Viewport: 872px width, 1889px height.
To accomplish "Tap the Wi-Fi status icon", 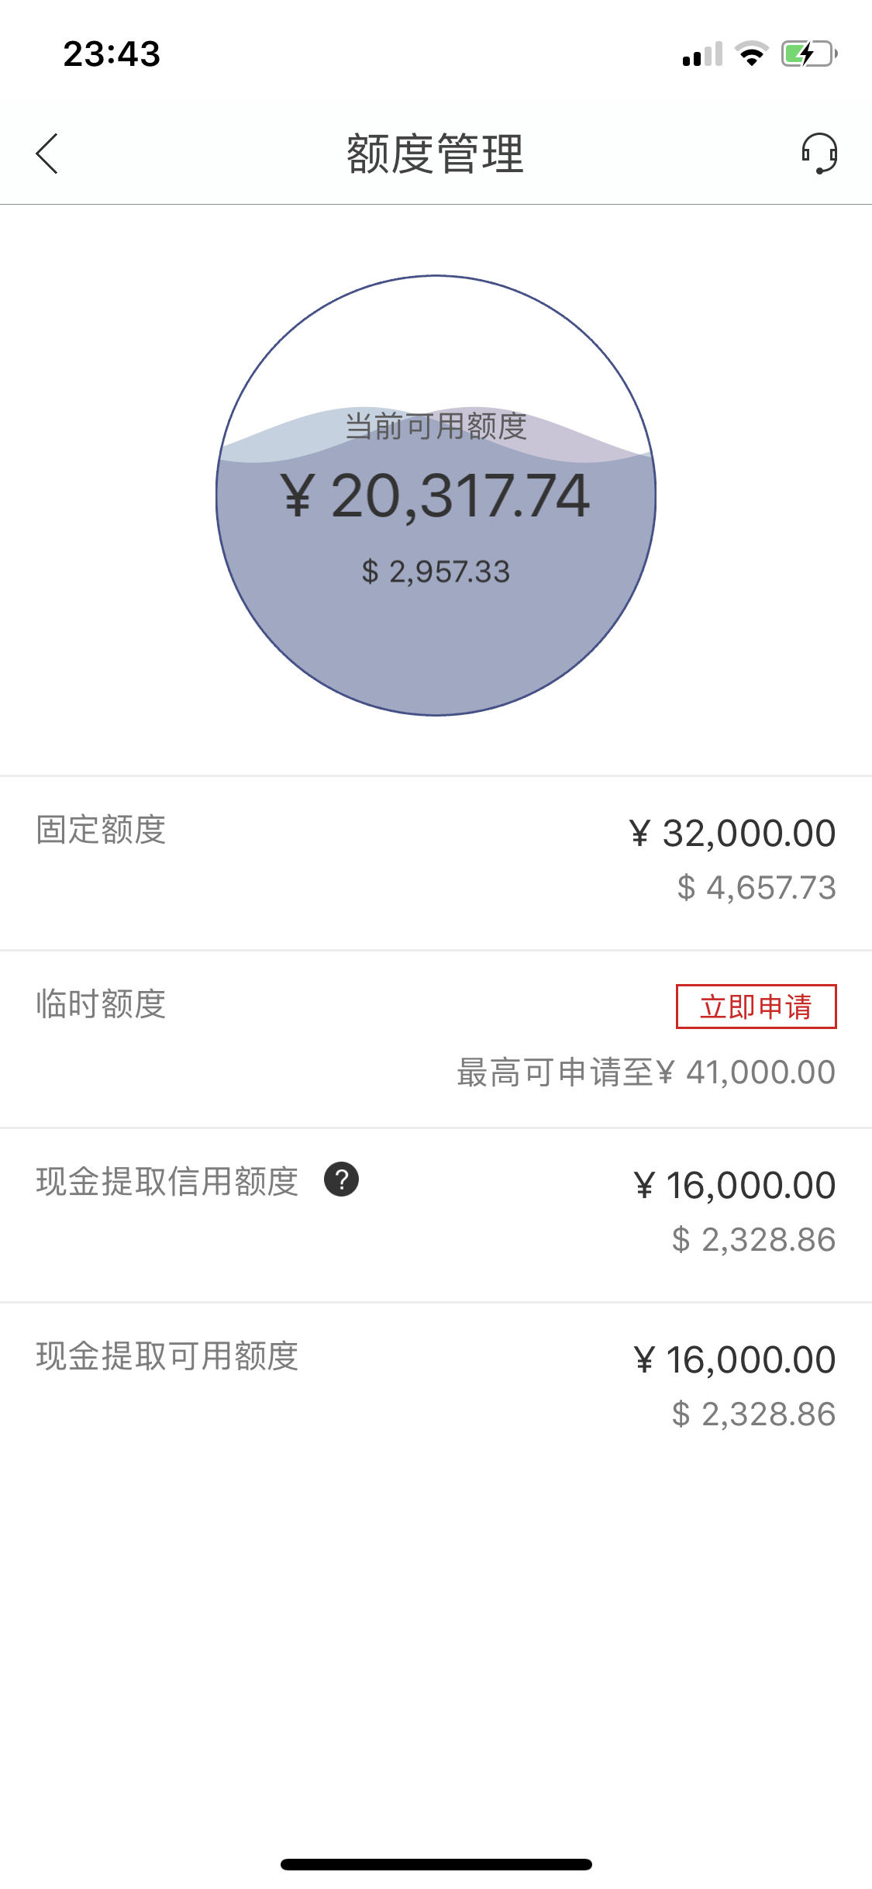I will 752,54.
